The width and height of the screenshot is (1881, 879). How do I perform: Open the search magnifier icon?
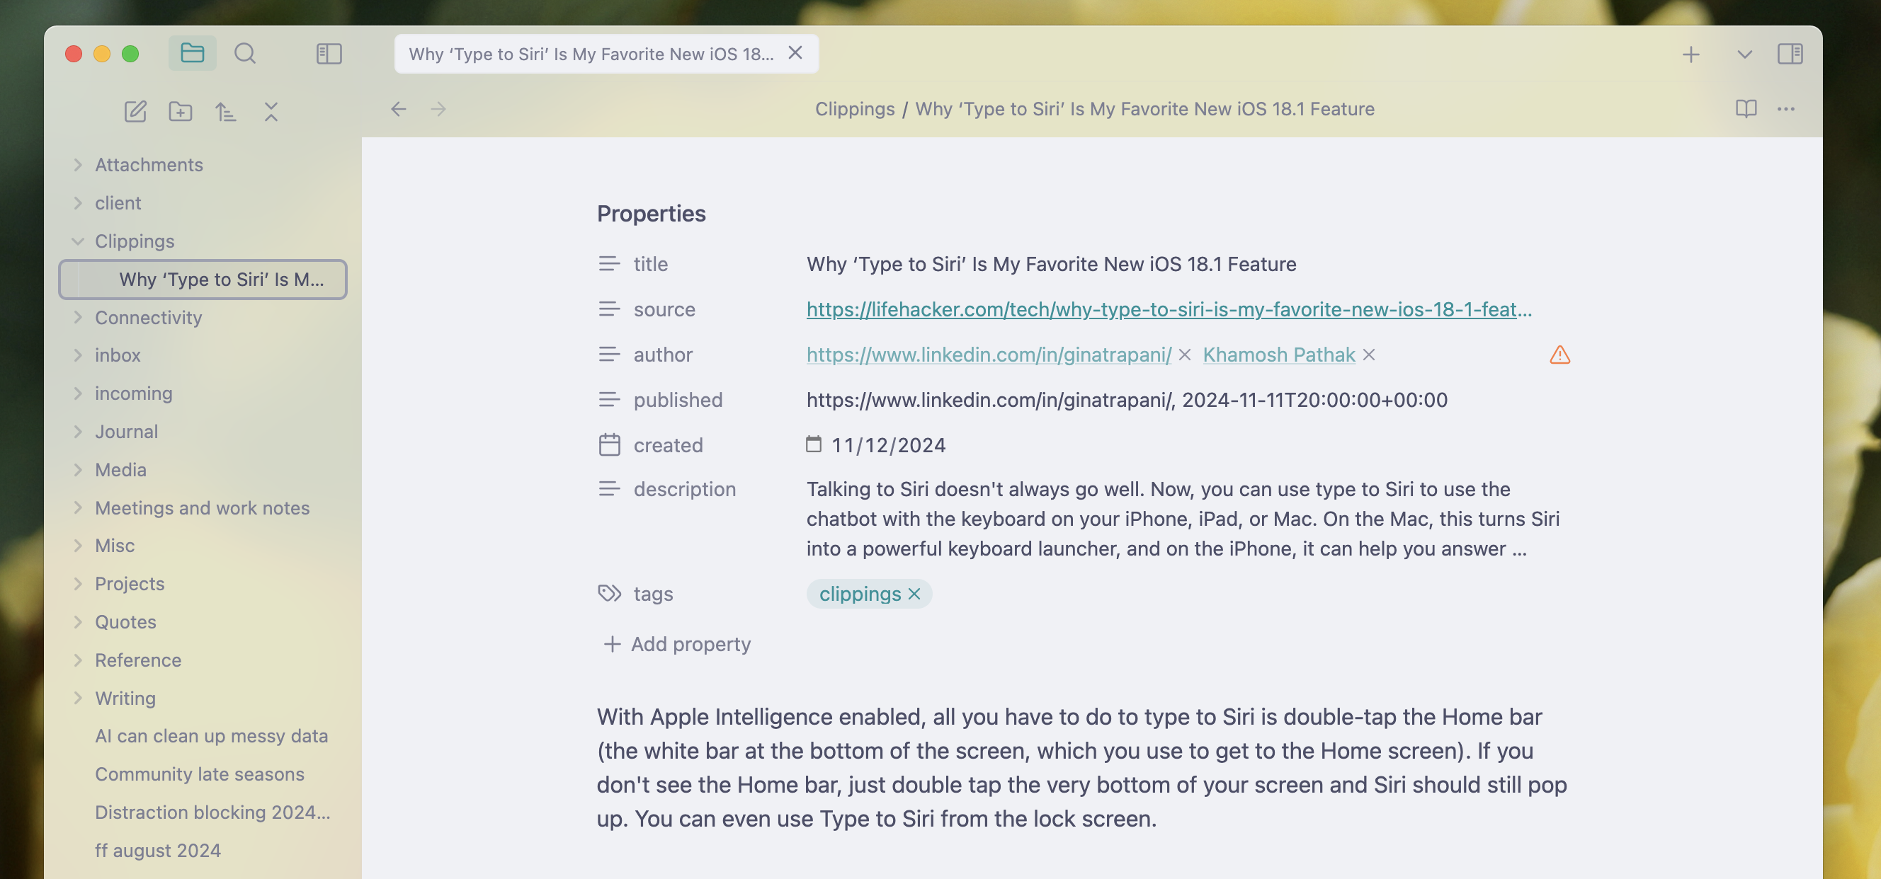click(244, 53)
